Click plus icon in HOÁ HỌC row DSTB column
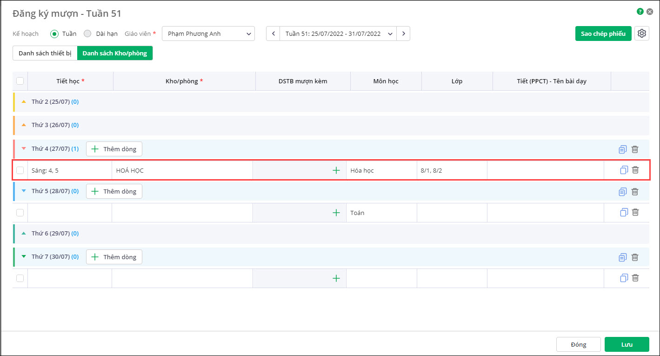Image resolution: width=660 pixels, height=356 pixels. 336,170
